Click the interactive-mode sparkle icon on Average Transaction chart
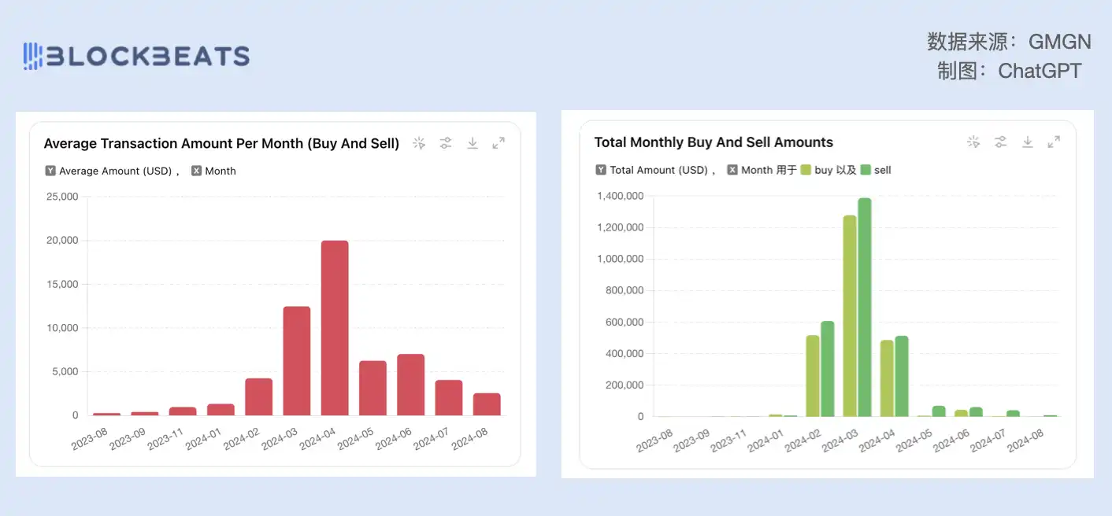Image resolution: width=1112 pixels, height=516 pixels. 419,143
